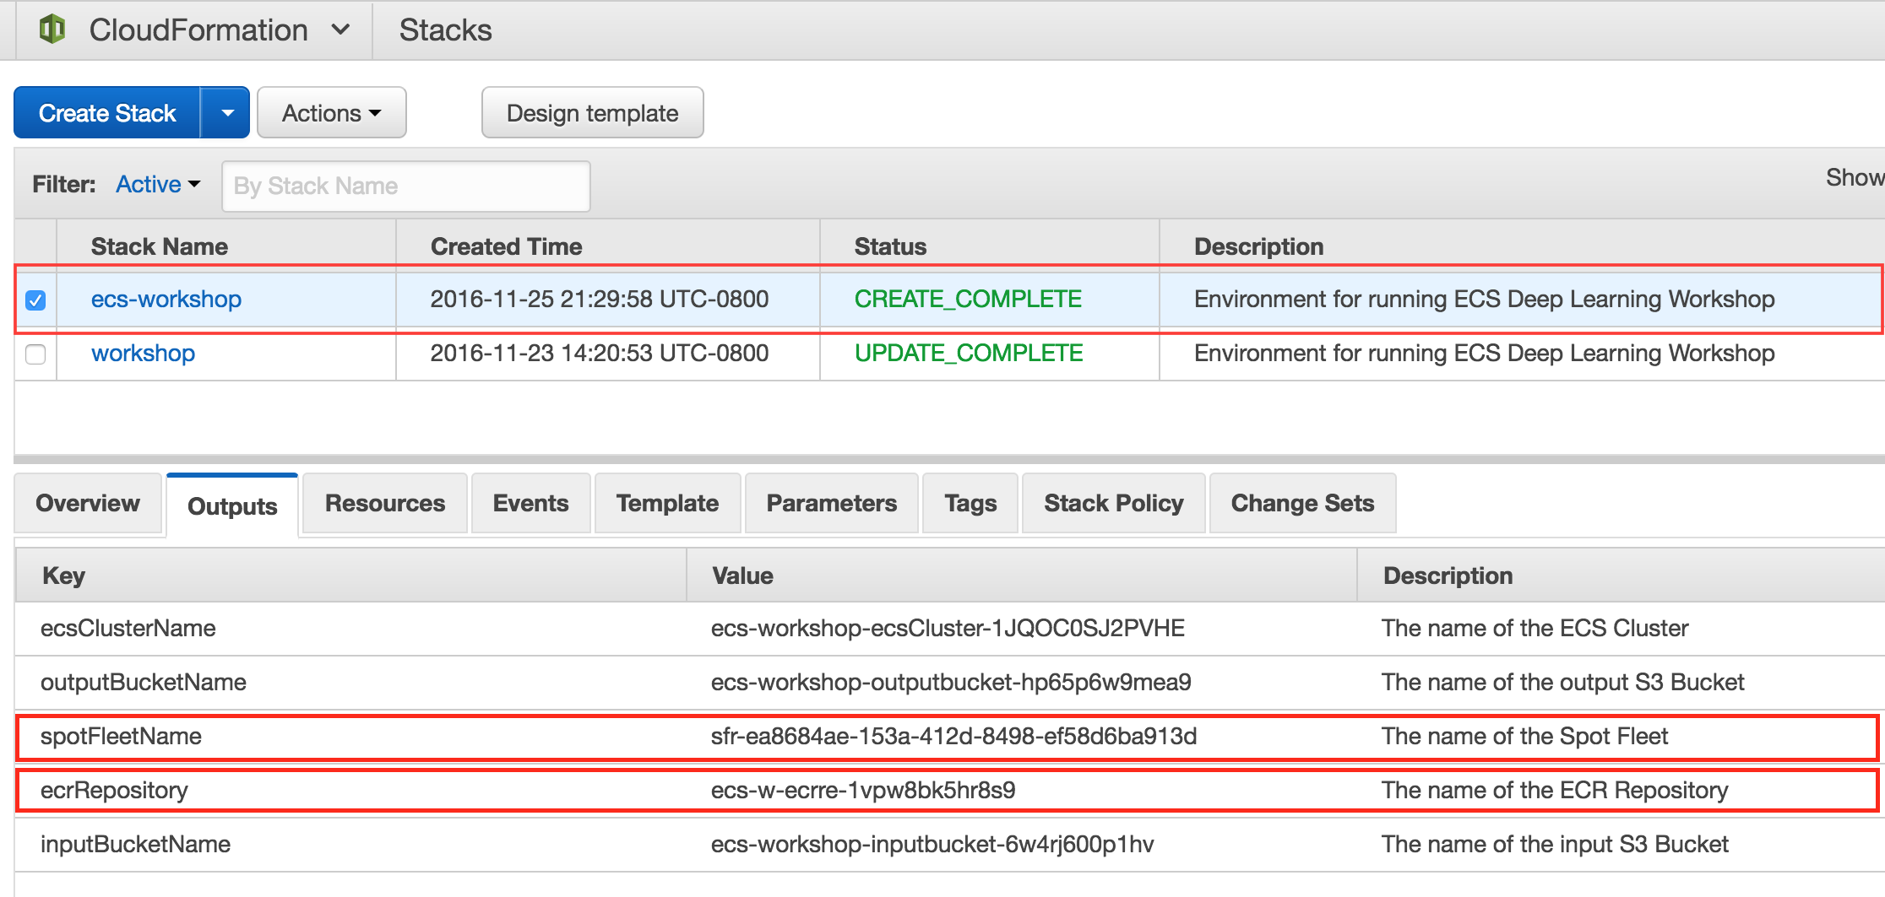The height and width of the screenshot is (897, 1885).
Task: Click the 2016-11-25 21:29:58 created time
Action: click(x=599, y=299)
